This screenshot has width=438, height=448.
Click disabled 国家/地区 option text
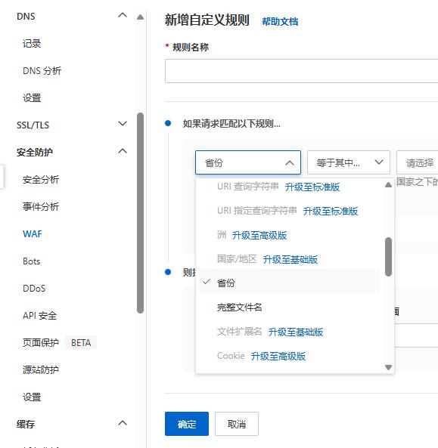pos(237,259)
